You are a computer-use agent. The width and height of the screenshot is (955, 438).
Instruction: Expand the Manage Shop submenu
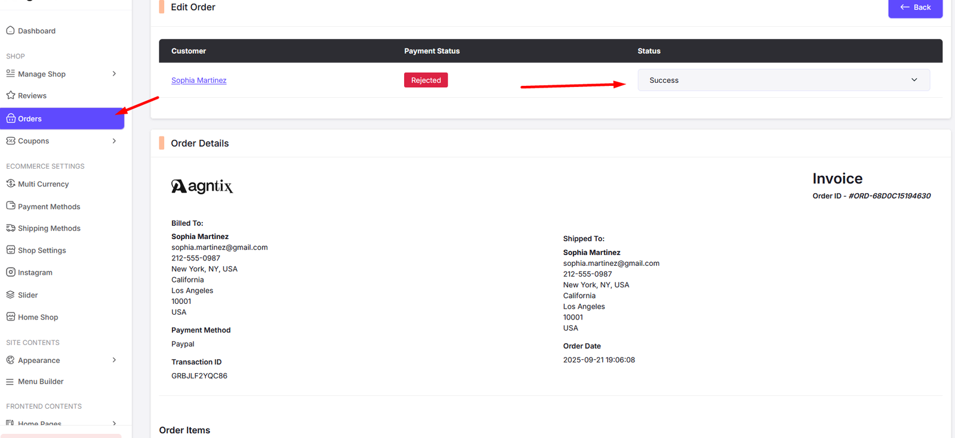tap(114, 74)
